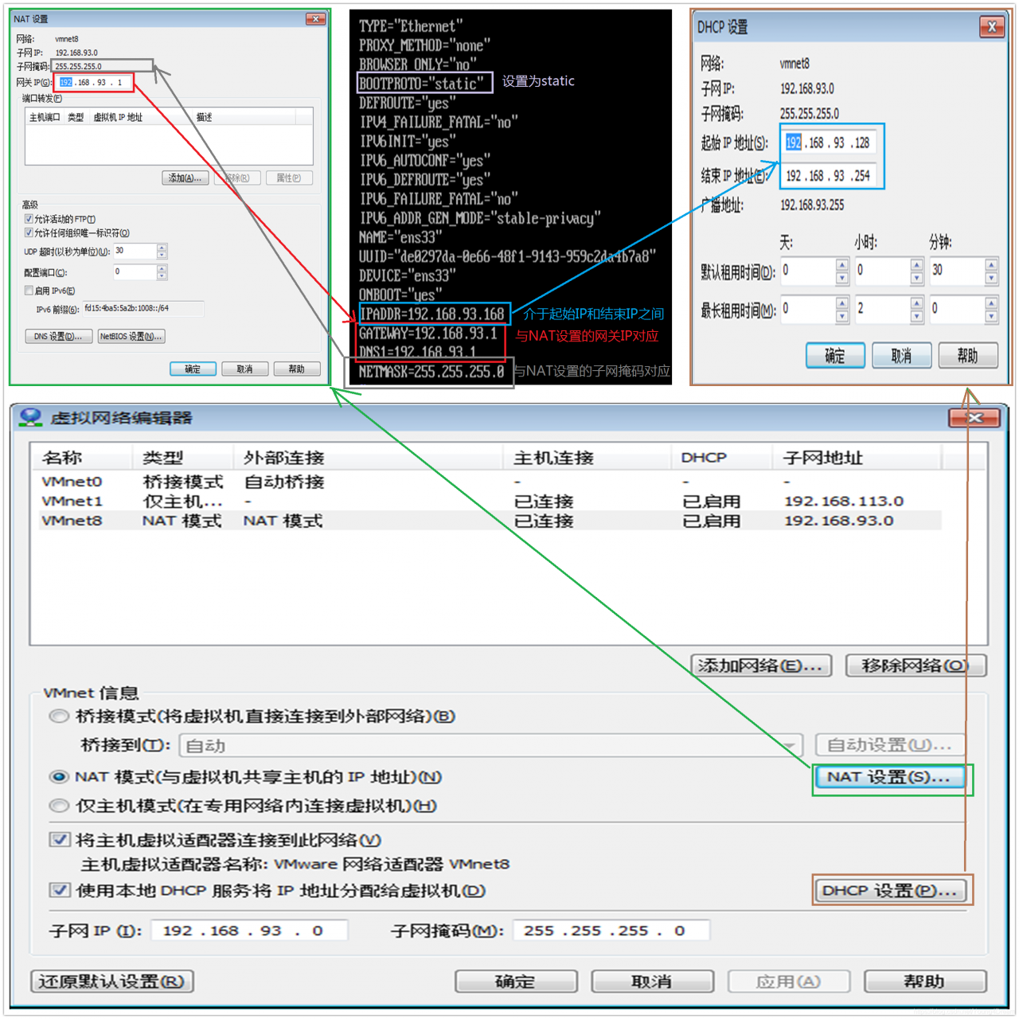Close the 虚拟网络编辑器 window
Viewport: 1019px width, 1019px height.
tap(975, 418)
